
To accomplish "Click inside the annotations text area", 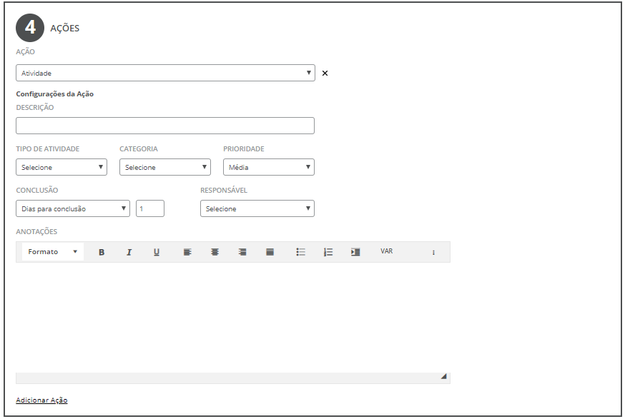I will 233,318.
